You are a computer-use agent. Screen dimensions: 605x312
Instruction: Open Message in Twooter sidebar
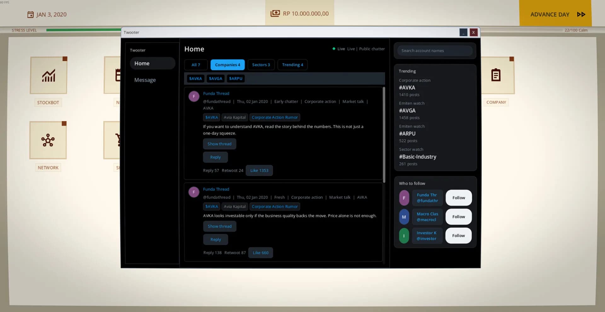coord(145,80)
